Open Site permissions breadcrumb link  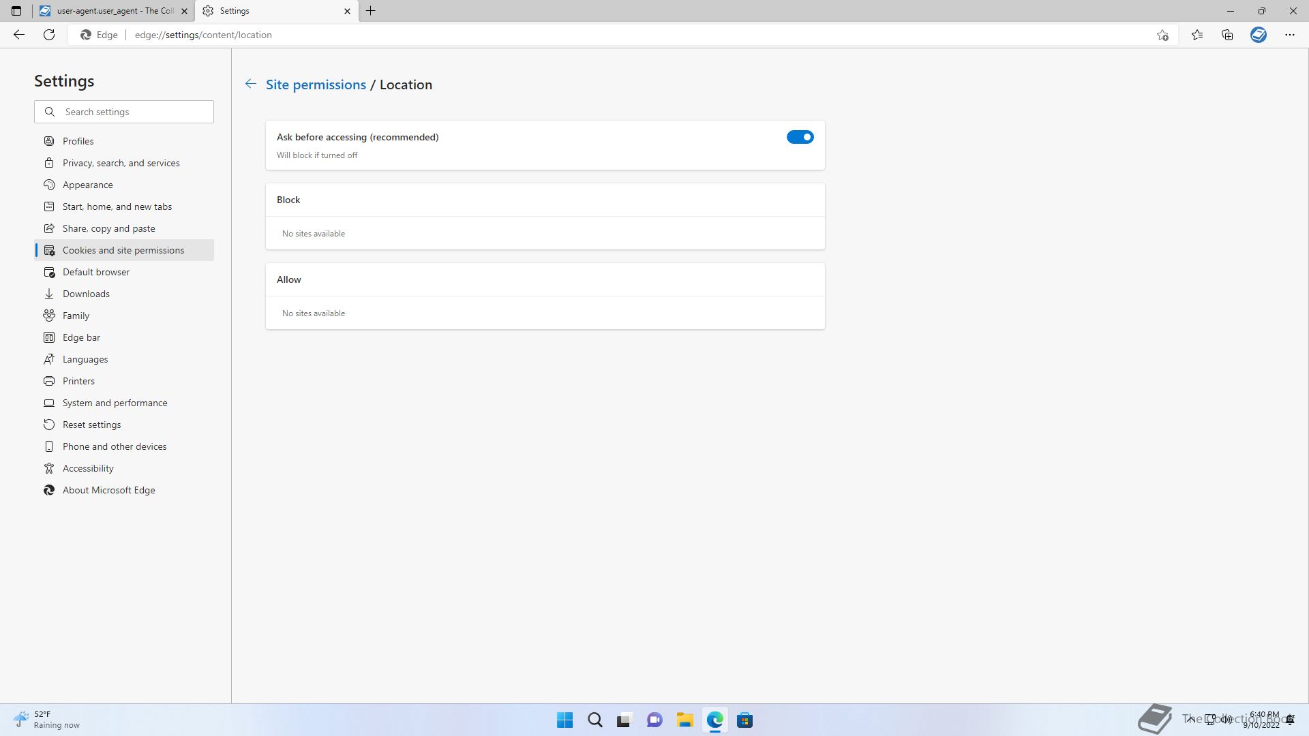point(316,85)
